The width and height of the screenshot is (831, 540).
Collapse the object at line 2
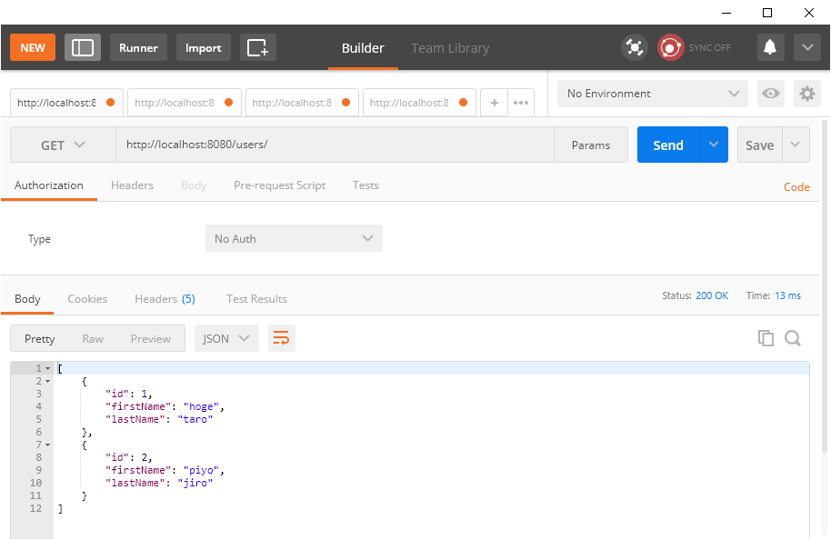pos(47,382)
